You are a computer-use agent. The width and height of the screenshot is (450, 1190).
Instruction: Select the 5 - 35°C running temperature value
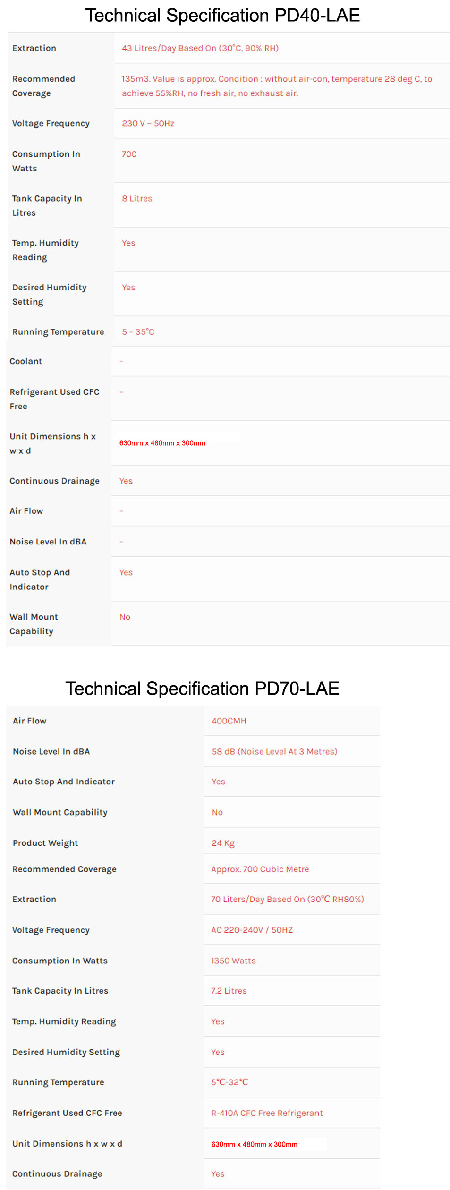tap(138, 332)
